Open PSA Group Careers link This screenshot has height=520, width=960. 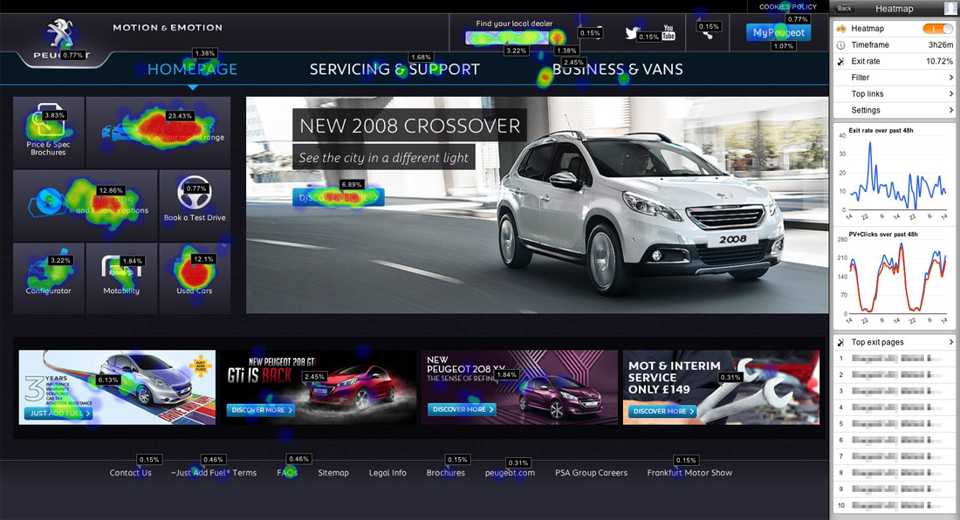pyautogui.click(x=592, y=473)
